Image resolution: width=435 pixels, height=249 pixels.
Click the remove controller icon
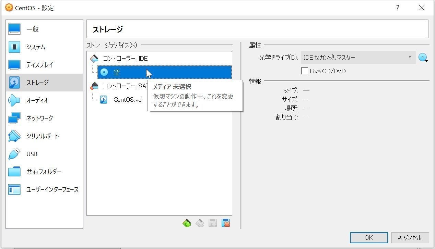pos(200,223)
